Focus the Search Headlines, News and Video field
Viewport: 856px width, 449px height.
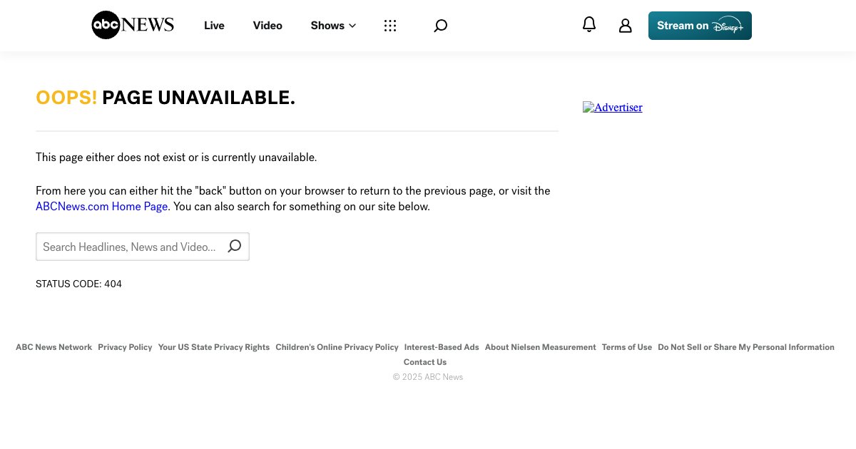point(130,247)
